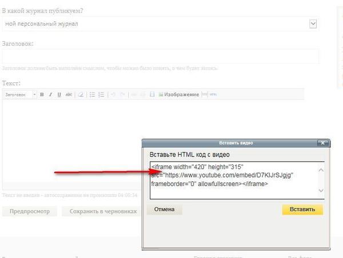Apply italic formatting in the toolbar
Viewport: 343px width, 258px height.
point(50,94)
